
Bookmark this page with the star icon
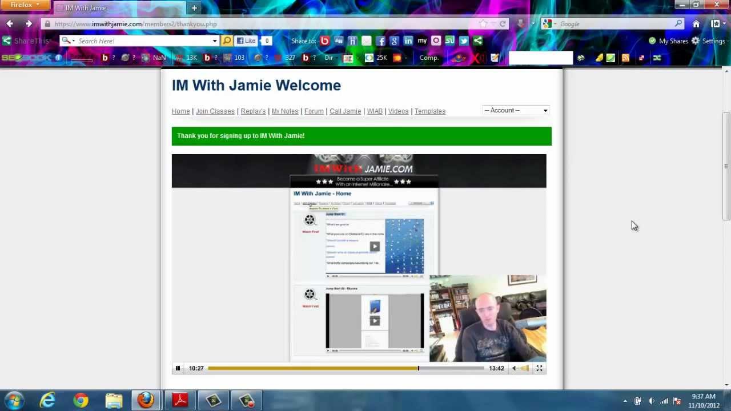[x=483, y=24]
